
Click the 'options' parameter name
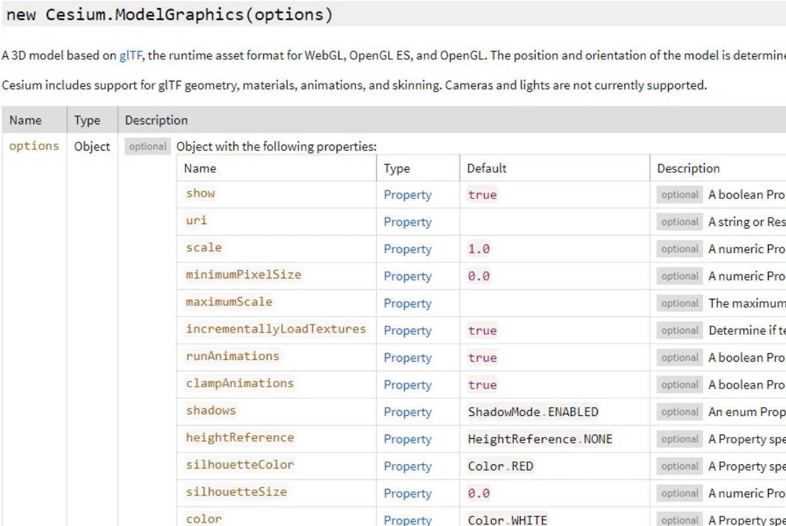[34, 146]
